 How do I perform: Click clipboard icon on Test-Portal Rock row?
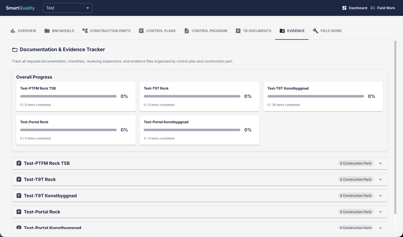tap(19, 212)
